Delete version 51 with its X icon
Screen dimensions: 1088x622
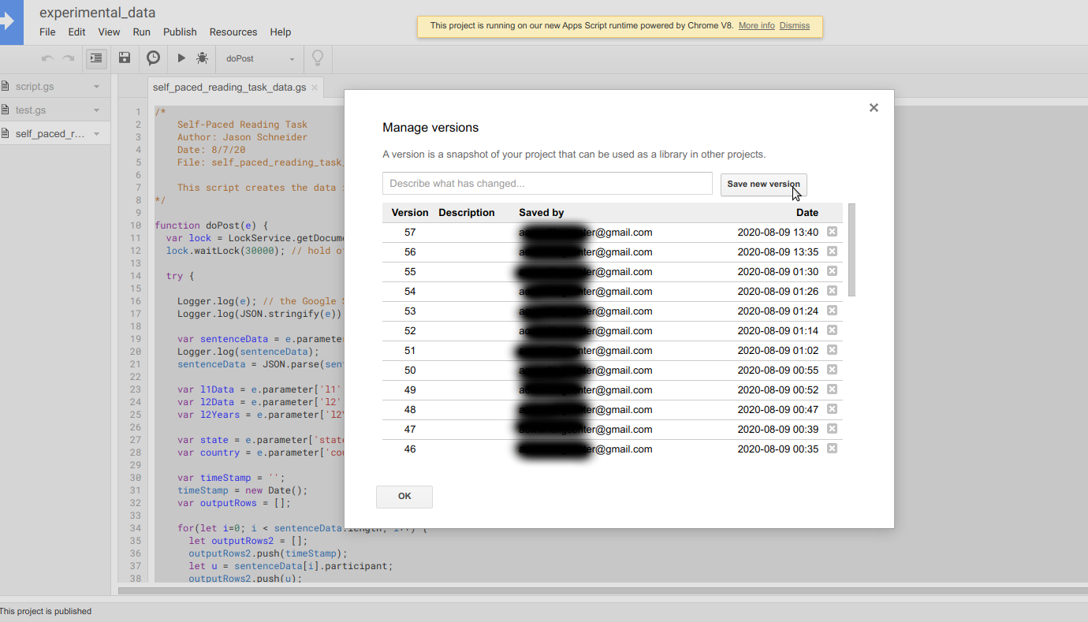point(832,350)
